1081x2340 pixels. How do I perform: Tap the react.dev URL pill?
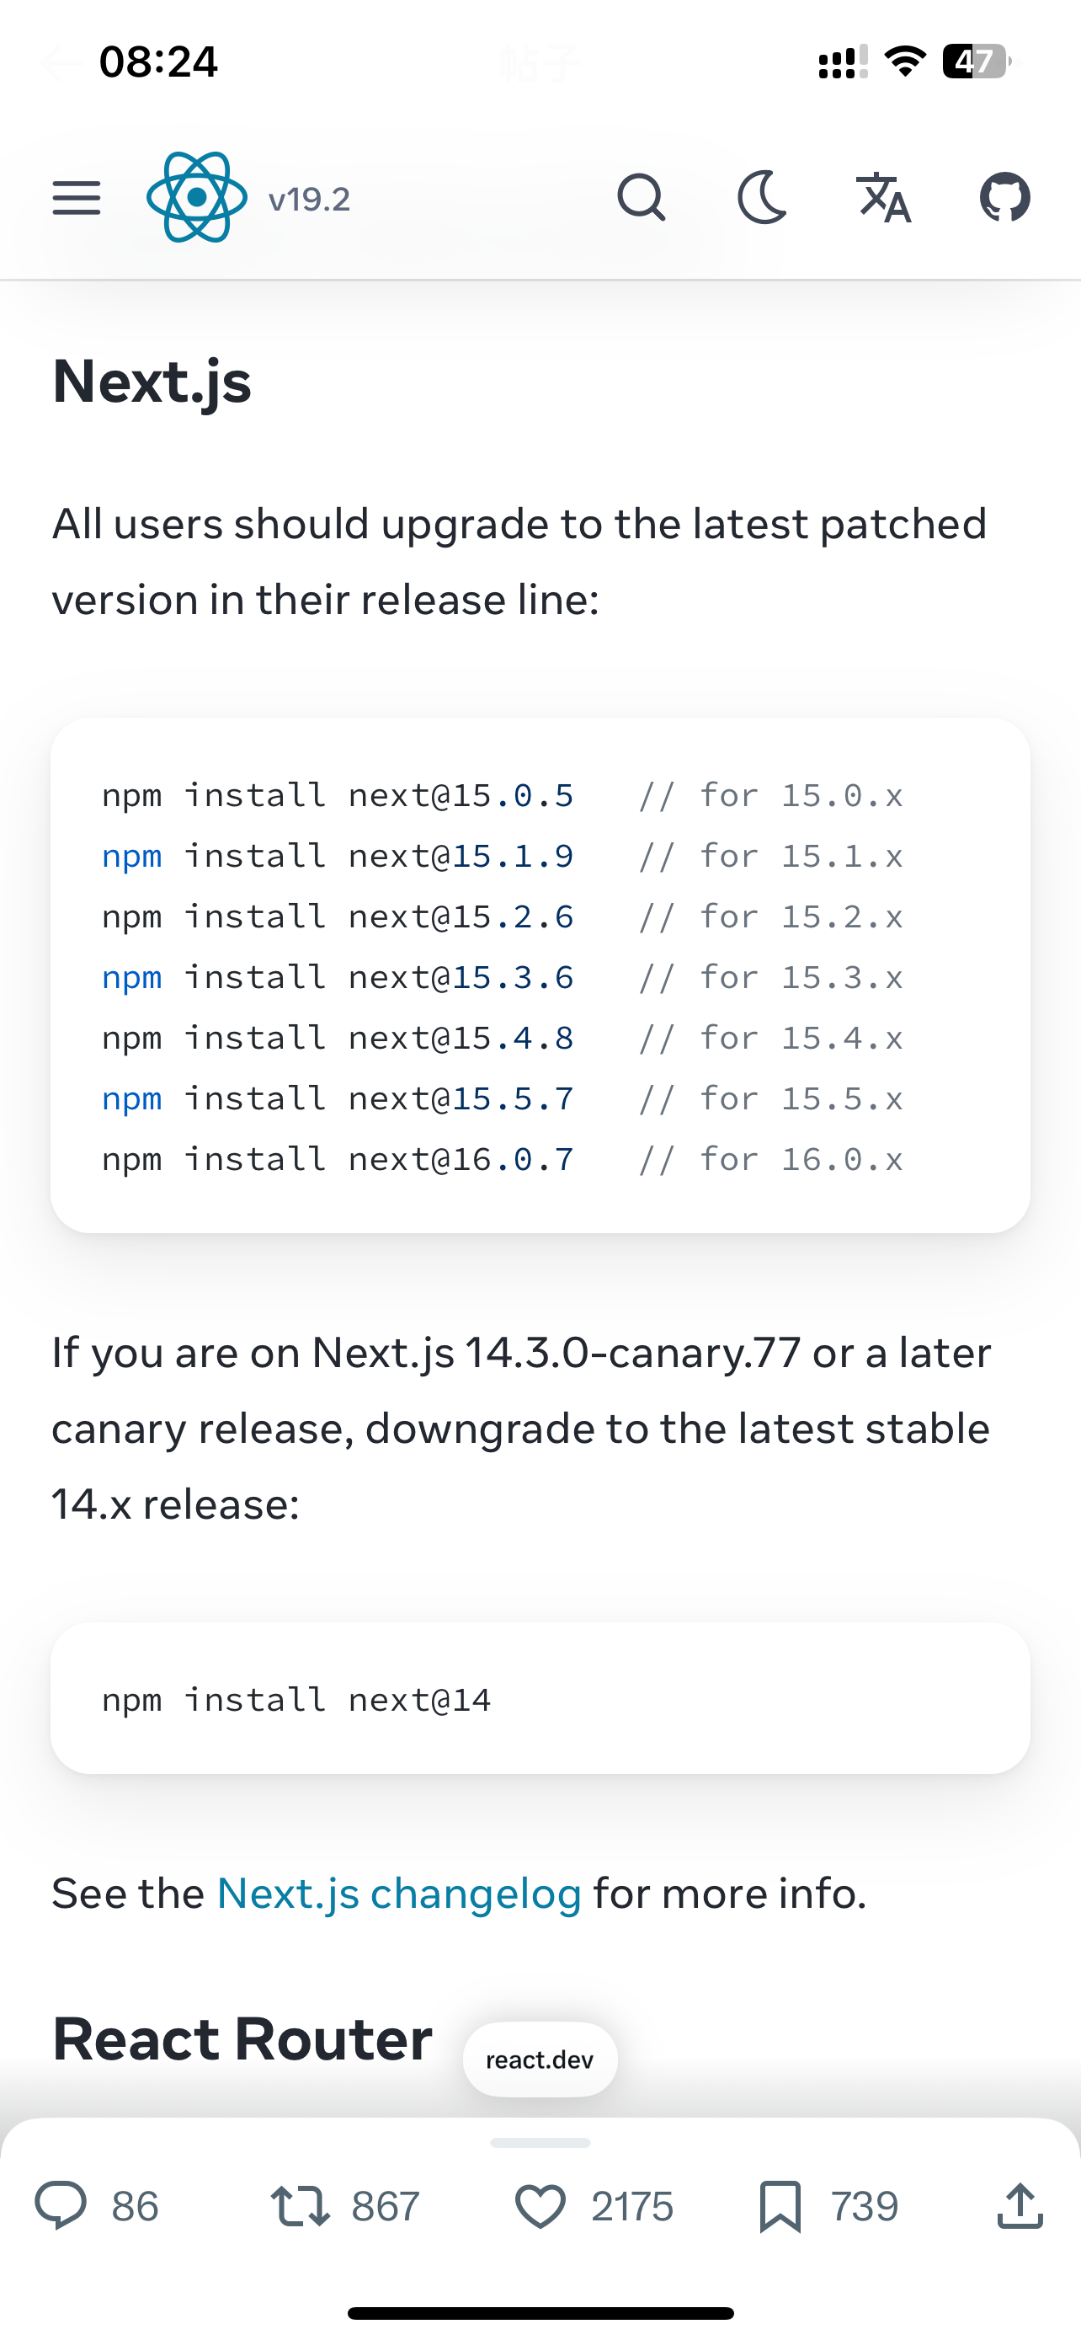pos(540,2060)
